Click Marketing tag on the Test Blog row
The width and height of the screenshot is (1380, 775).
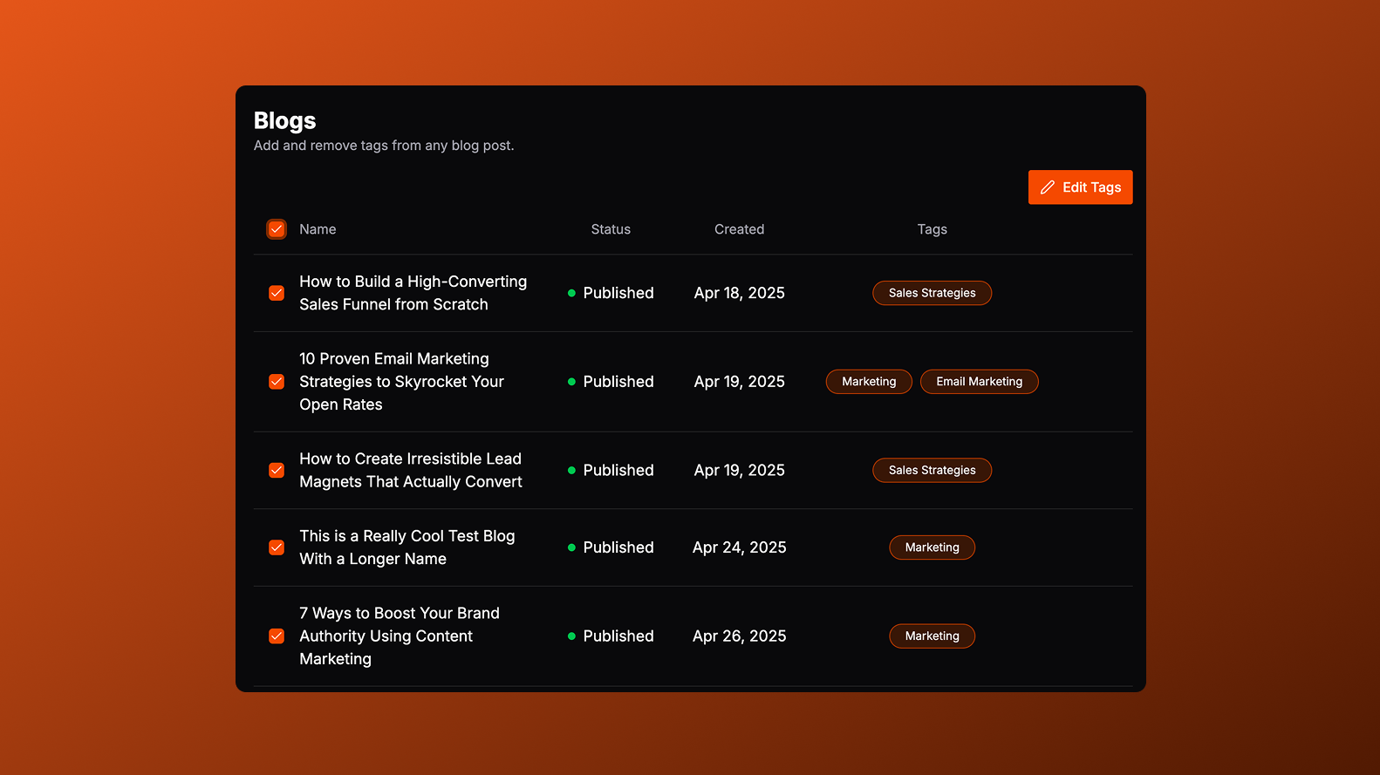pos(932,547)
